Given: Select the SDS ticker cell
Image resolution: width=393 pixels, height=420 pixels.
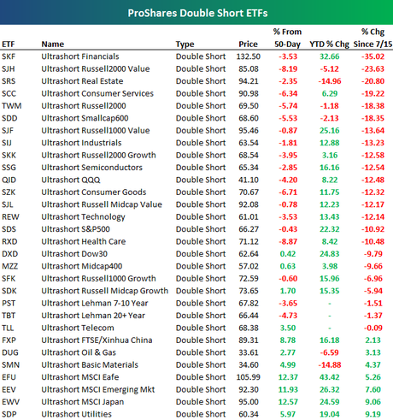Looking at the screenshot, I should pyautogui.click(x=9, y=229).
